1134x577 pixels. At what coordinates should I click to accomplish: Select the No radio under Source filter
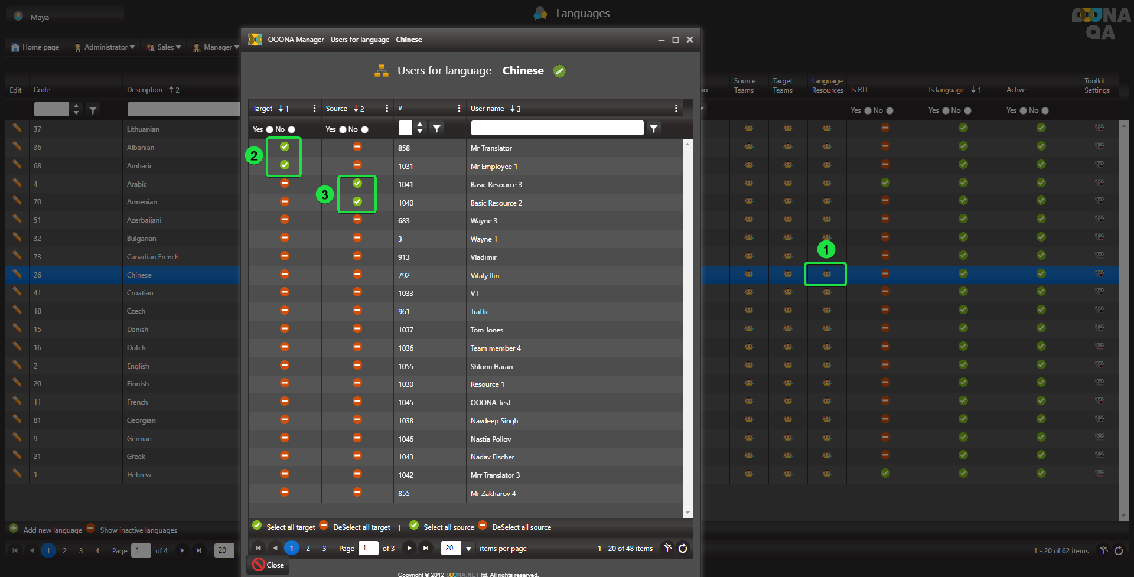(365, 130)
